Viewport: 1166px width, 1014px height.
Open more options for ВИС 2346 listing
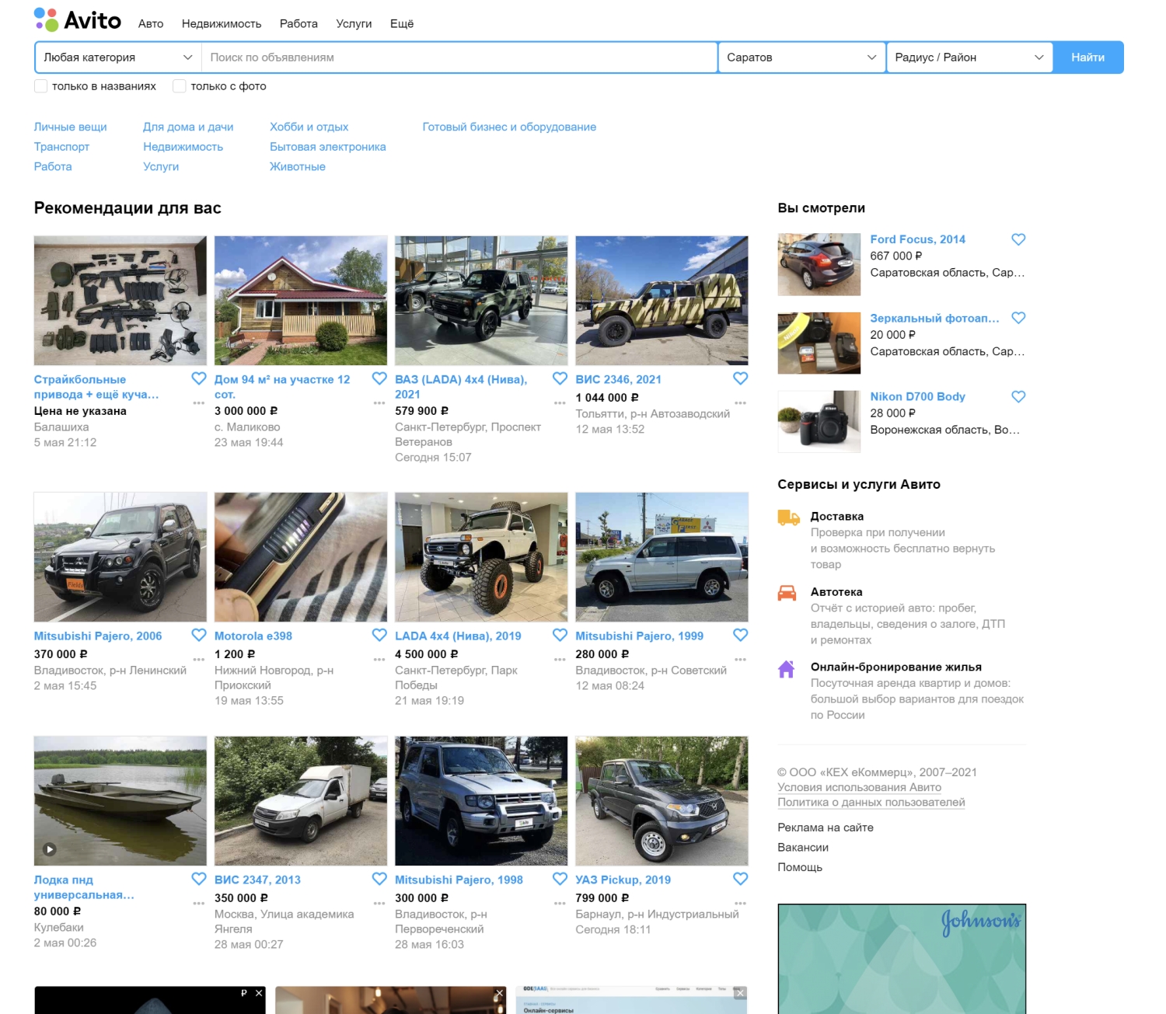tap(740, 402)
